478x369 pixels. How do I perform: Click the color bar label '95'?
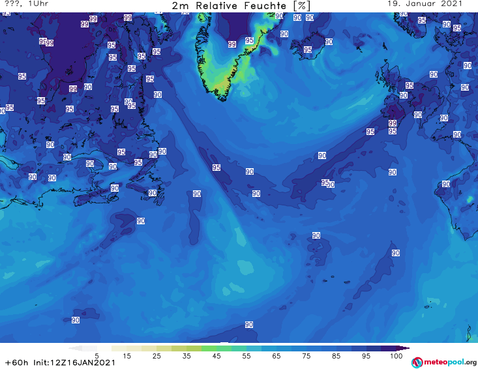[366, 356]
